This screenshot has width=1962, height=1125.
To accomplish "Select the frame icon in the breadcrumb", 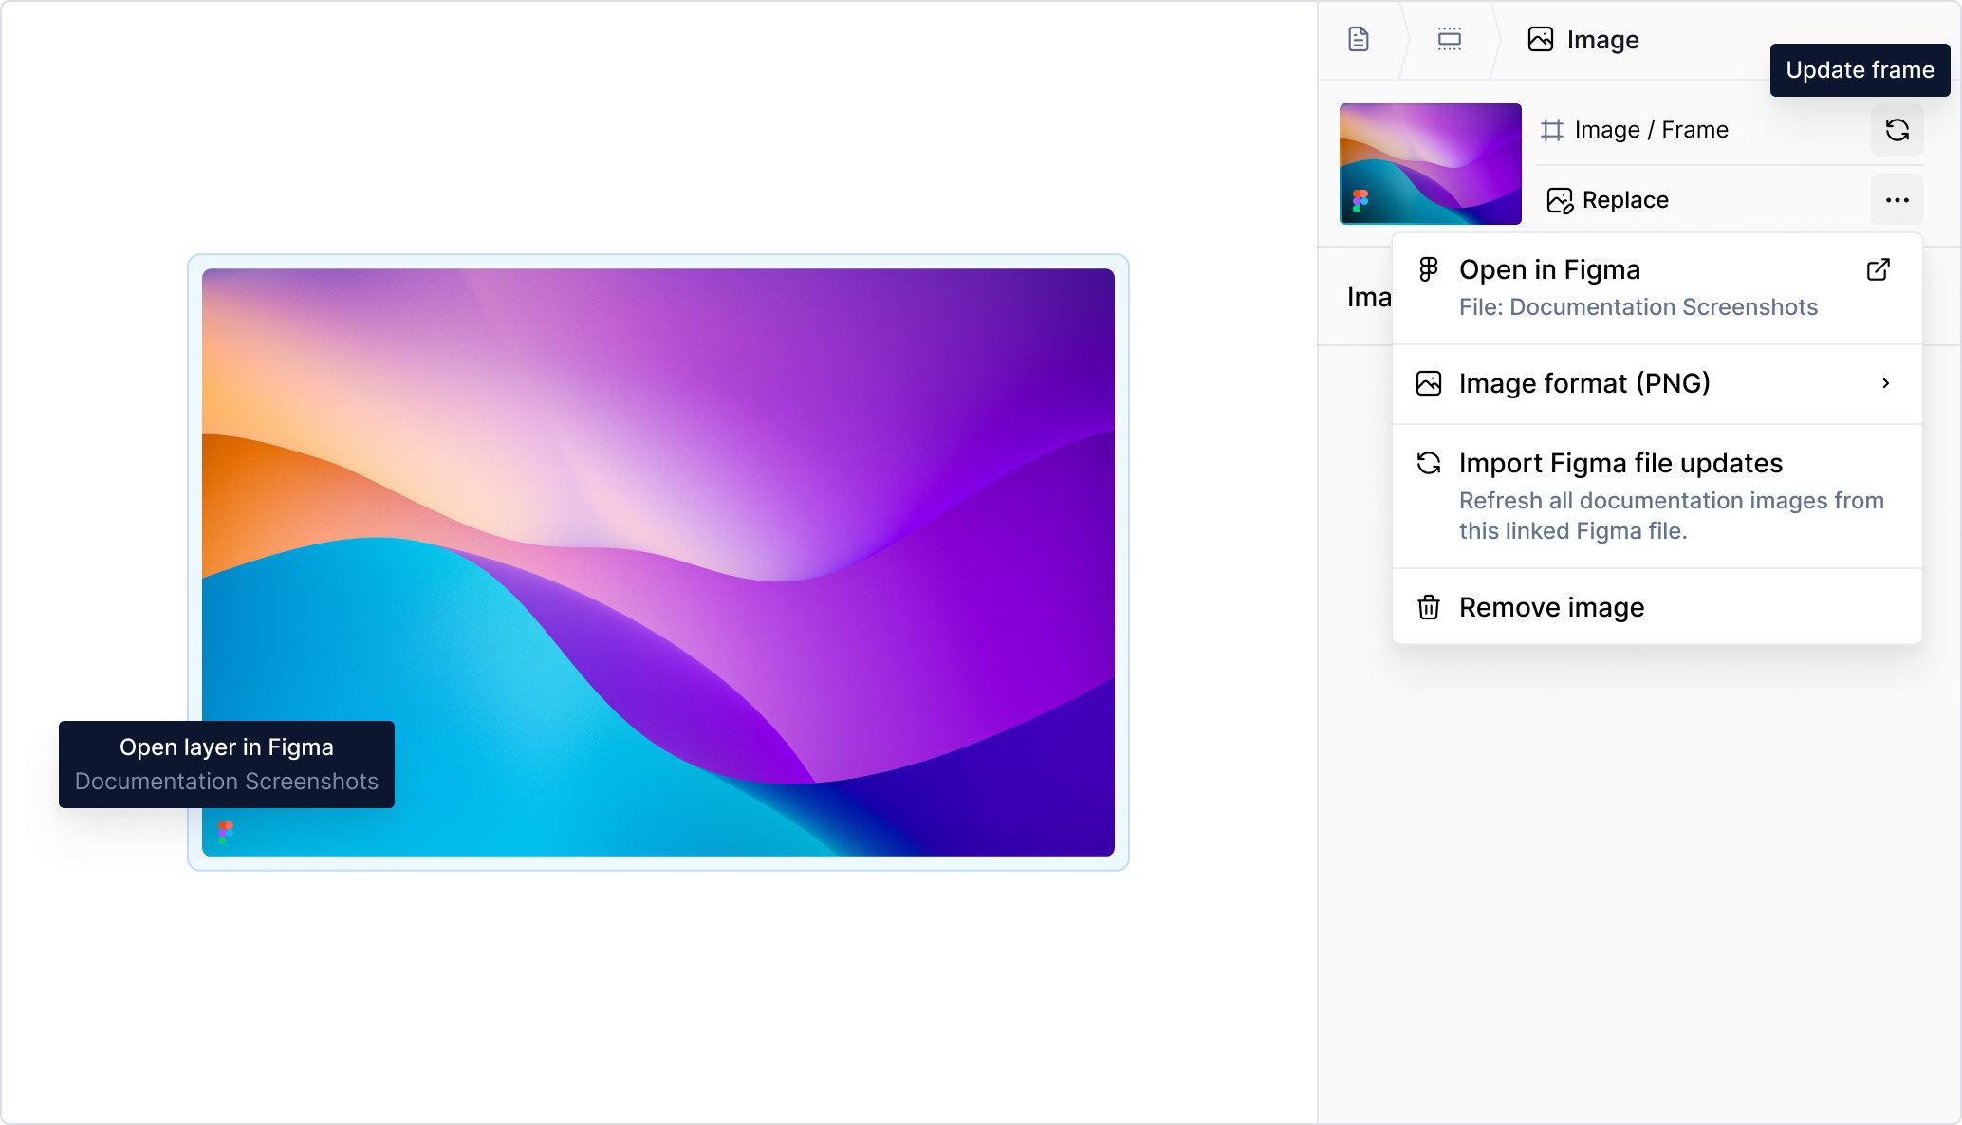I will tap(1448, 39).
